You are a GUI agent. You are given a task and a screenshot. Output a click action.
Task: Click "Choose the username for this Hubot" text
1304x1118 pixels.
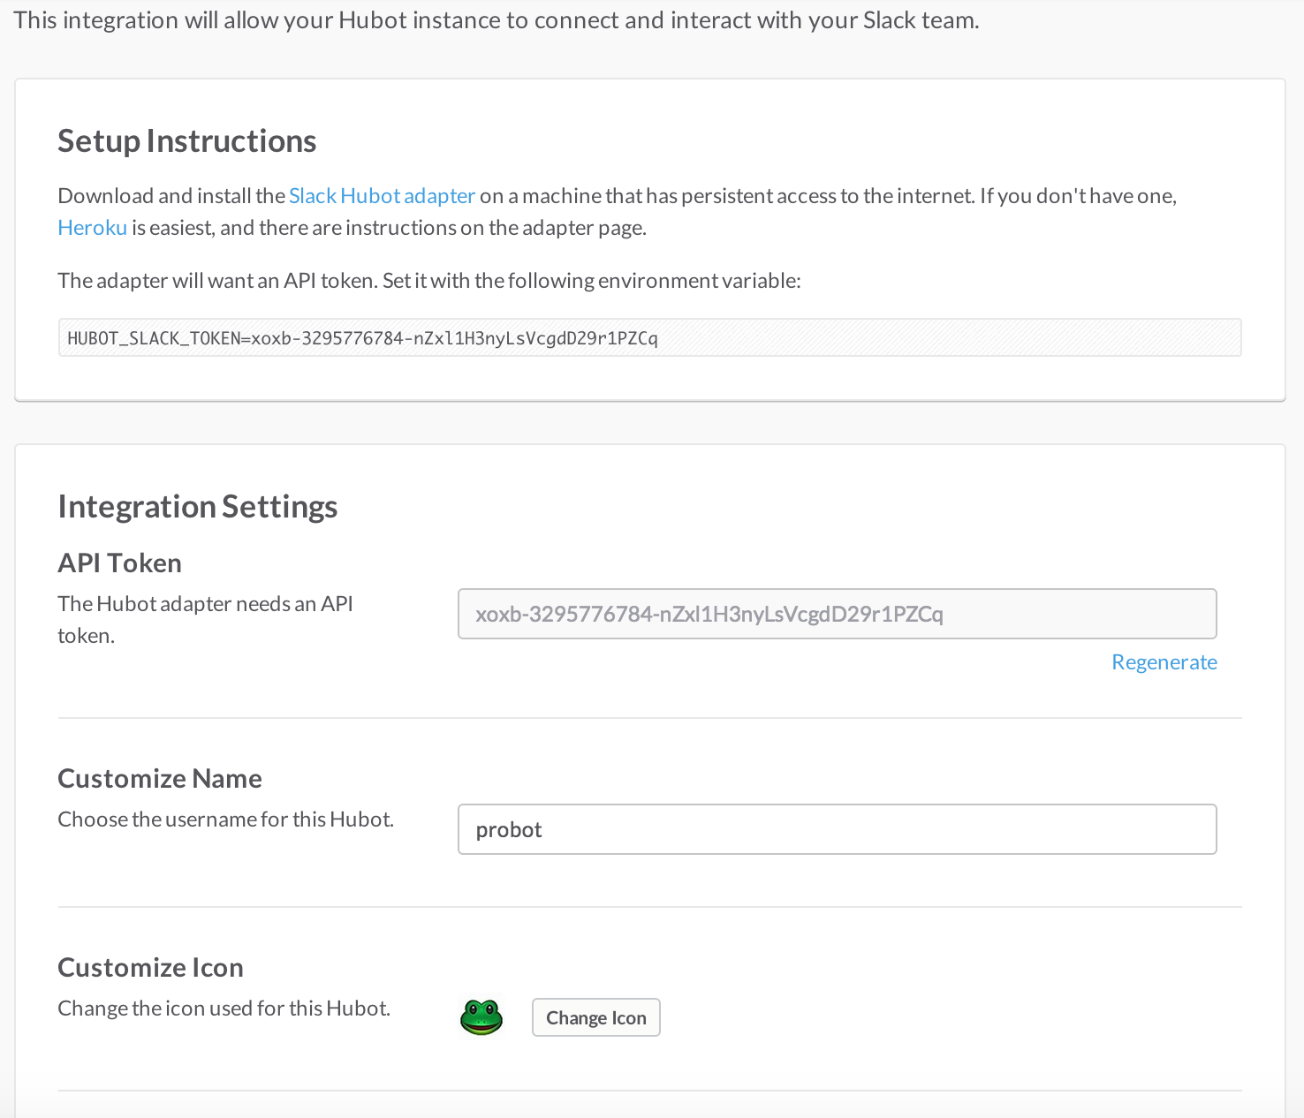pos(226,820)
